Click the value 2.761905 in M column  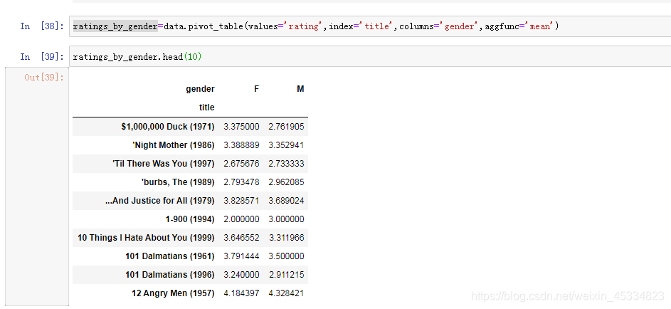(286, 127)
